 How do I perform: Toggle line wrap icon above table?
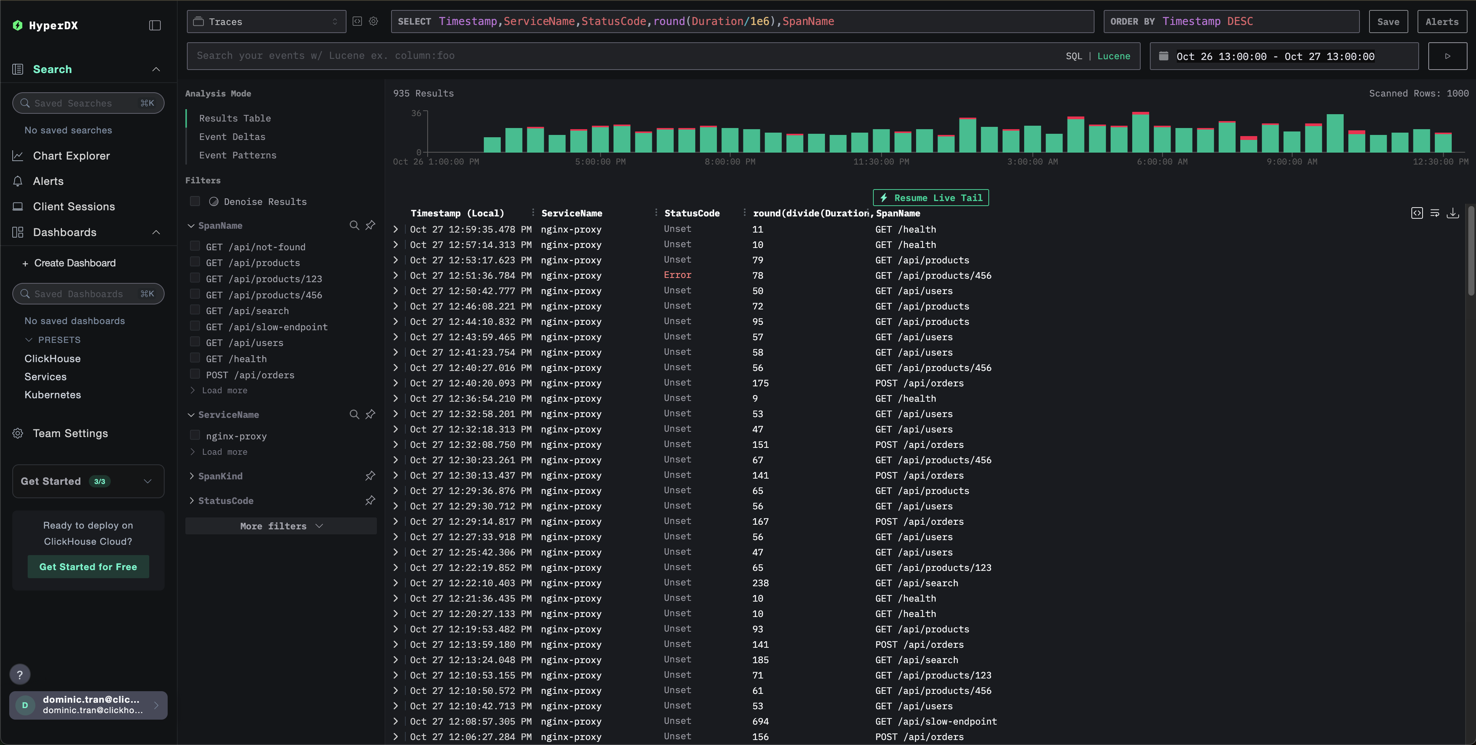[x=1435, y=213]
